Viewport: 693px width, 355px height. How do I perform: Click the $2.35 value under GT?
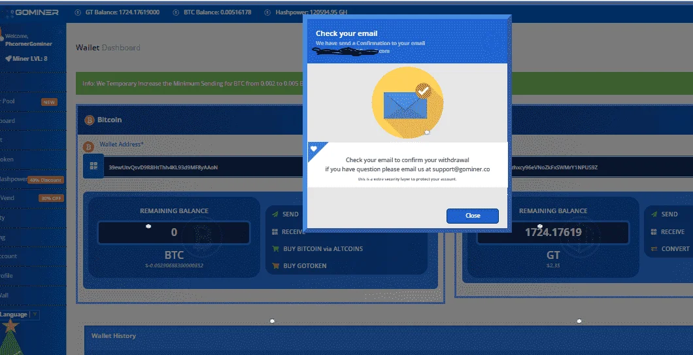coord(553,265)
